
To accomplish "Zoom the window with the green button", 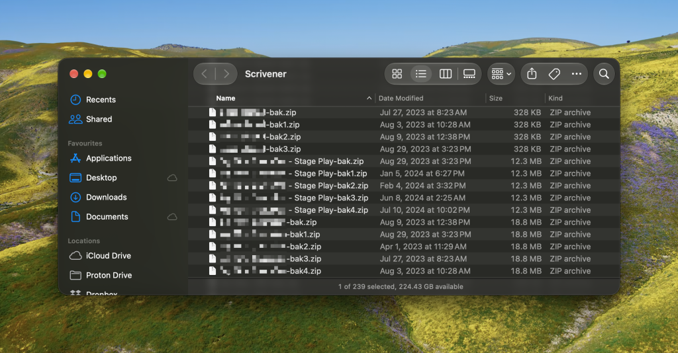I will 102,74.
